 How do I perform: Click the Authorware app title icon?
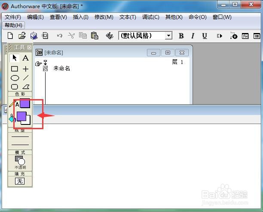5,6
